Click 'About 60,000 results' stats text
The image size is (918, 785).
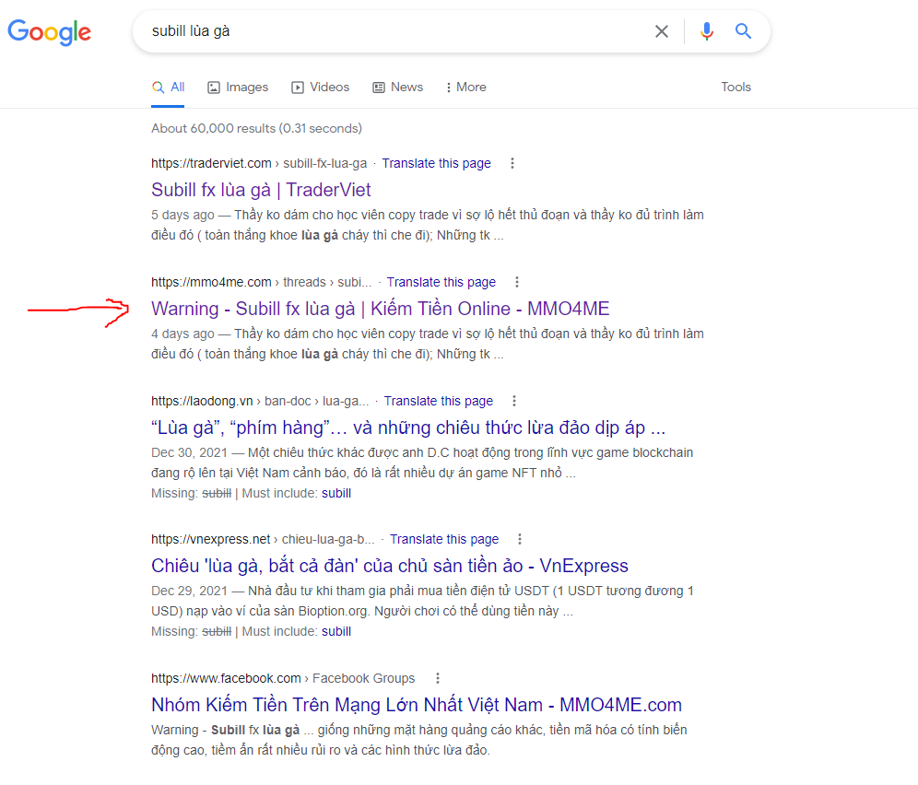point(256,128)
